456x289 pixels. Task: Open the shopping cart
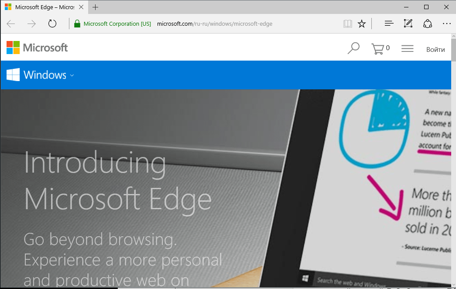tap(381, 48)
